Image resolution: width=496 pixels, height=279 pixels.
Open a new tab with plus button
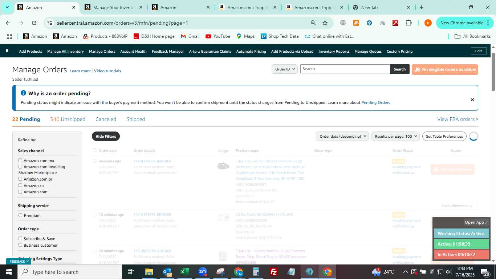[x=421, y=7]
